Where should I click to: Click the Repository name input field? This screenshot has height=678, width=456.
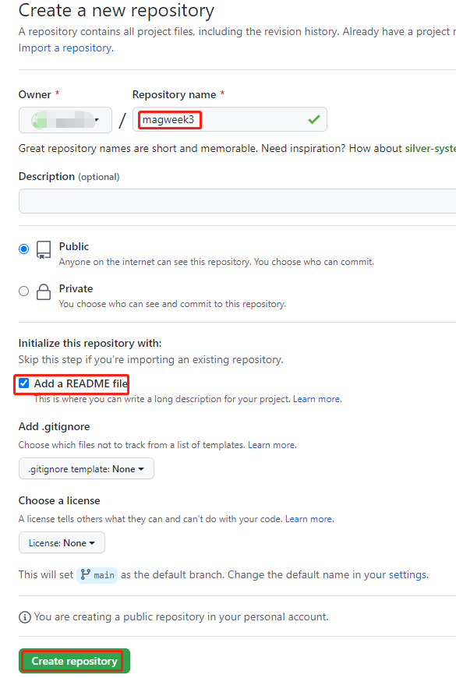coord(230,119)
